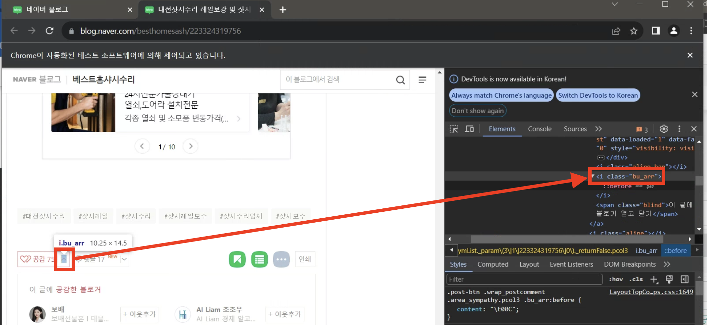Click the 인쇄 print button
707x325 pixels.
(305, 259)
